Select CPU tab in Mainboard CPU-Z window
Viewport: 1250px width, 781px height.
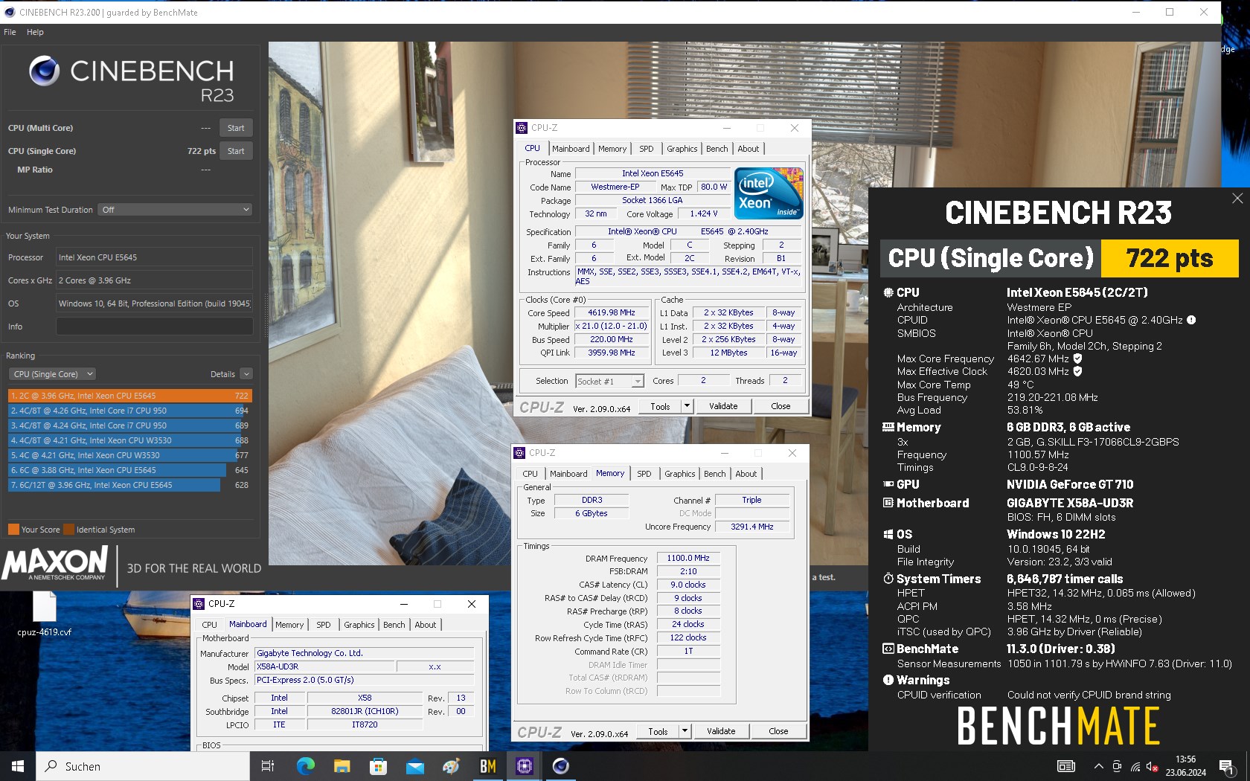pyautogui.click(x=210, y=625)
